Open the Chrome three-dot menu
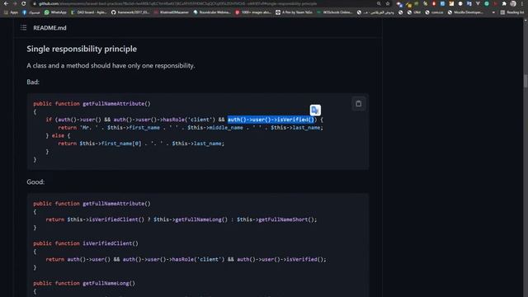This screenshot has height=297, width=528. tap(521, 3)
